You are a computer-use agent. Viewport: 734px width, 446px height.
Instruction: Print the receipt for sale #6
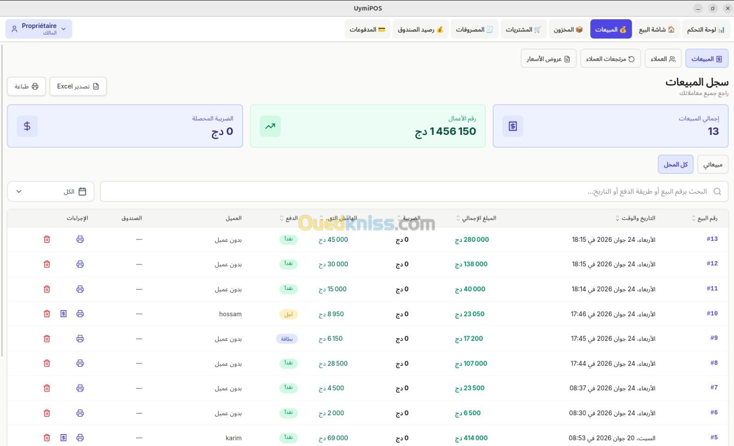click(80, 413)
